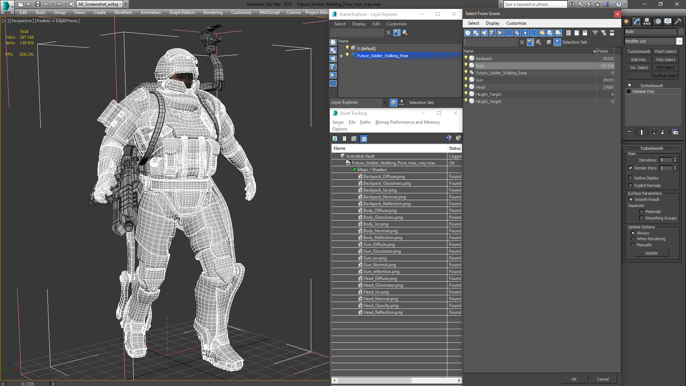
Task: Click Cancel button in Select From Scene
Action: pyautogui.click(x=603, y=379)
